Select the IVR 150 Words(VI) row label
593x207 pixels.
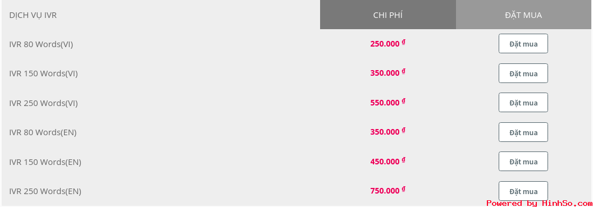tap(43, 73)
